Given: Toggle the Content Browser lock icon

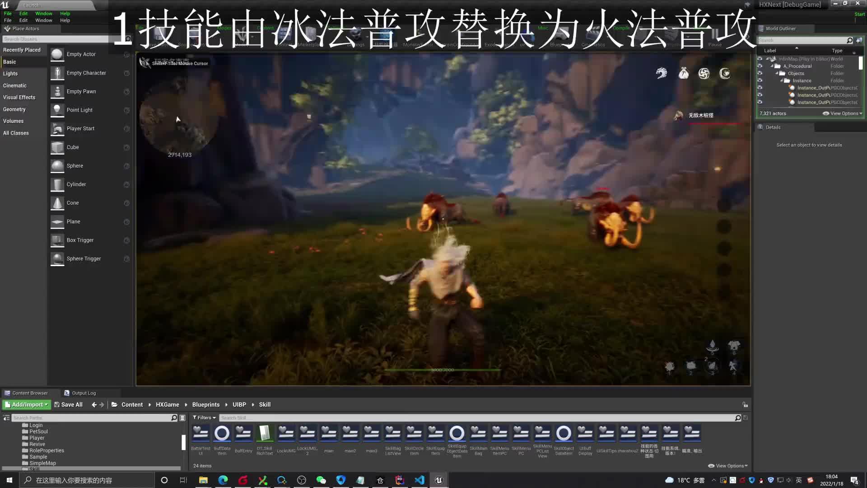Looking at the screenshot, I should pos(745,405).
